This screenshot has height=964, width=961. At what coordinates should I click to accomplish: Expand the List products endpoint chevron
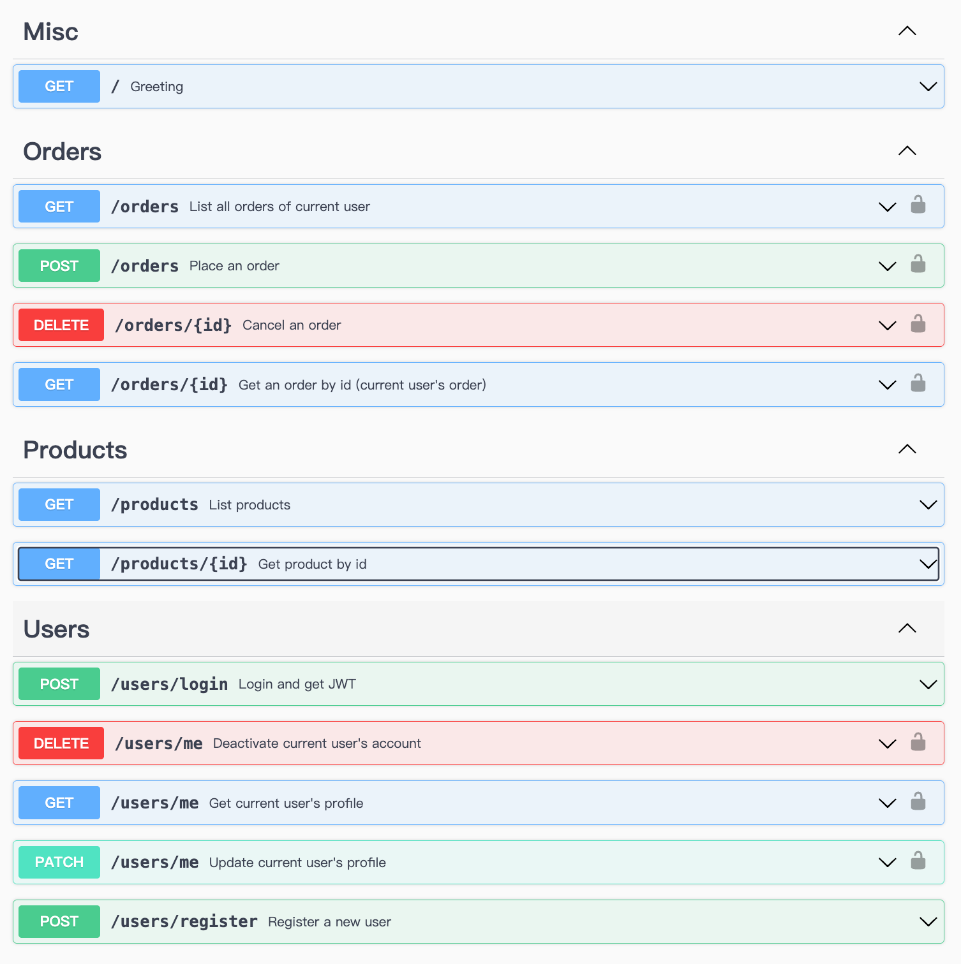pos(928,505)
